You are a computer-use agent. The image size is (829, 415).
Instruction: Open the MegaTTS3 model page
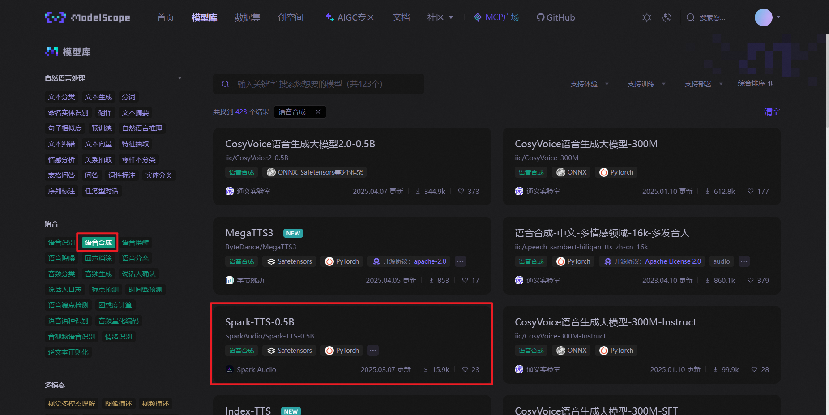point(249,233)
